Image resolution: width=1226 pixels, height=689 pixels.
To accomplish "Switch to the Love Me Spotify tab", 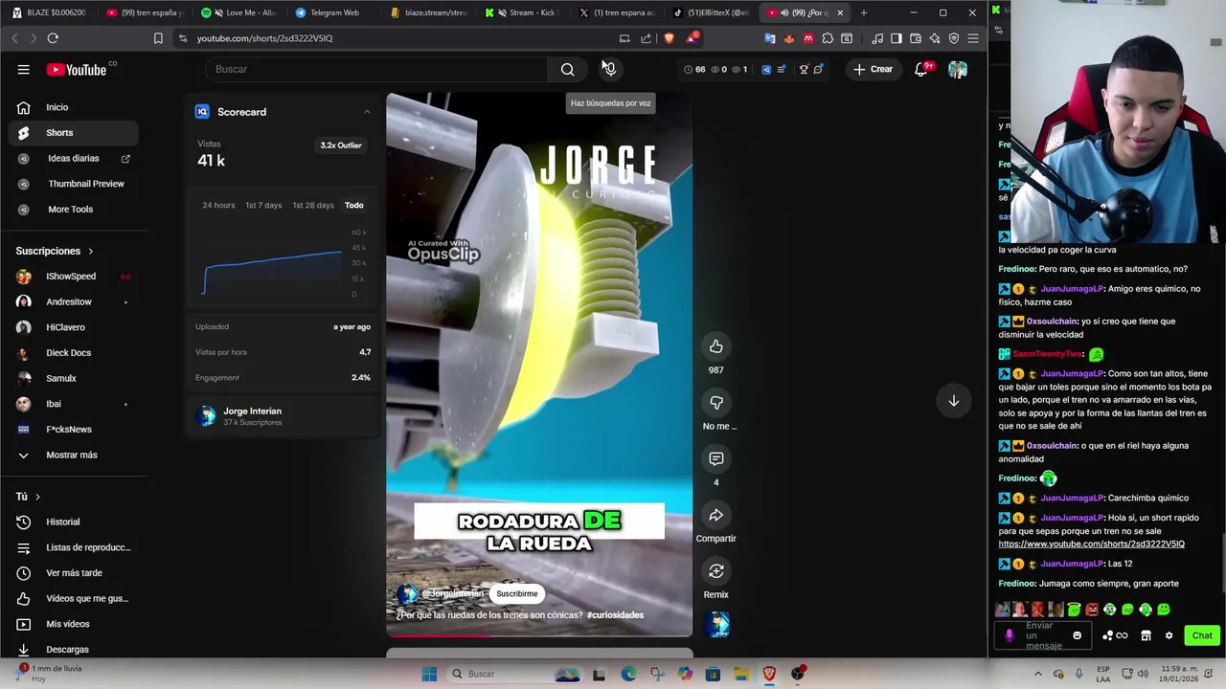I will point(239,12).
